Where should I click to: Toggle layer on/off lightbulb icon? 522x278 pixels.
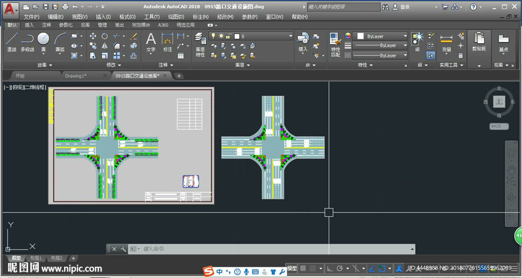click(x=214, y=36)
